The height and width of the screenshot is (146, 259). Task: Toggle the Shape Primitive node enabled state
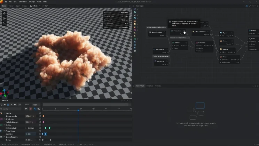[x=164, y=32]
